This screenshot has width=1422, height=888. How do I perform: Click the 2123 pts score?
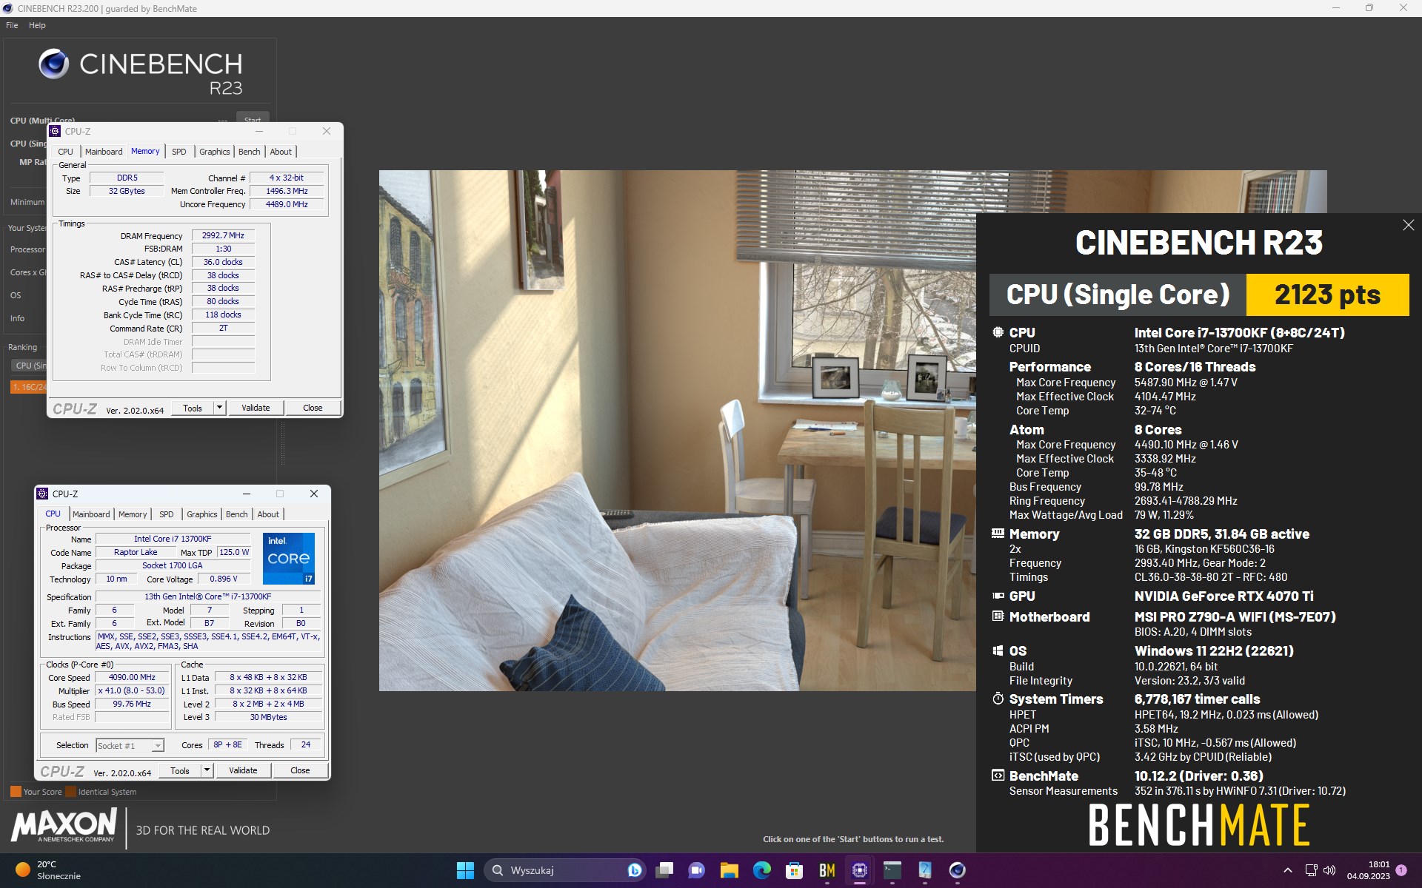pyautogui.click(x=1327, y=295)
